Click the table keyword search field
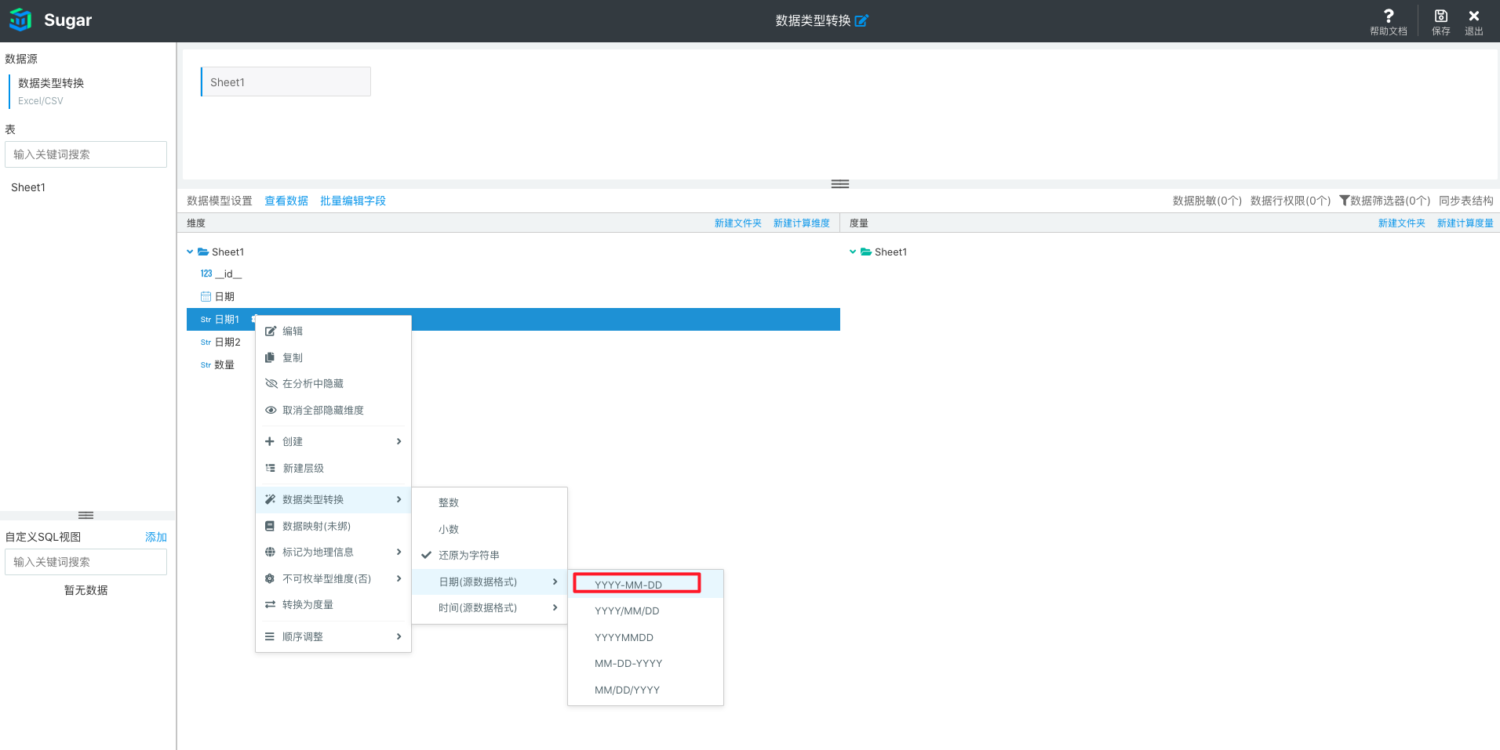Viewport: 1500px width, 750px height. 86,154
